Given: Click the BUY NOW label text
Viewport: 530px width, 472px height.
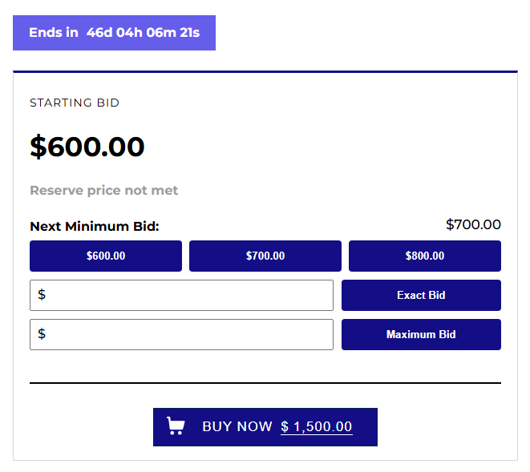Looking at the screenshot, I should pyautogui.click(x=237, y=426).
